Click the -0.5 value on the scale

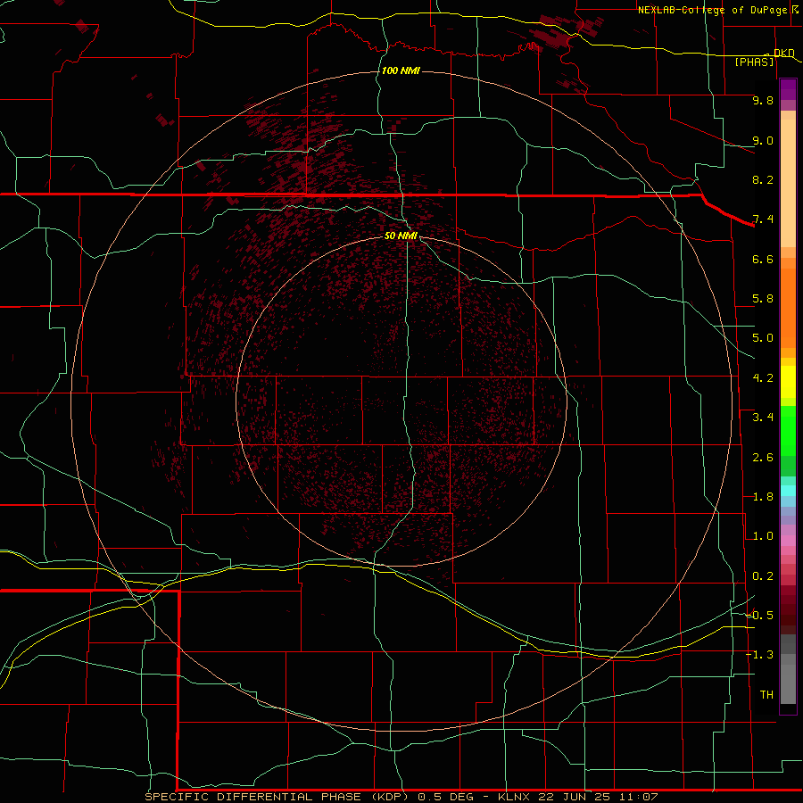(x=759, y=616)
